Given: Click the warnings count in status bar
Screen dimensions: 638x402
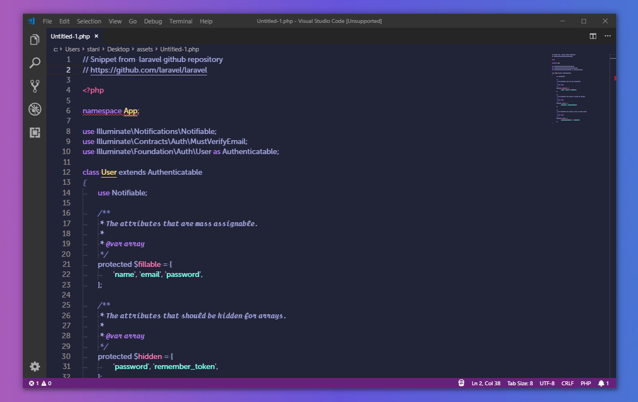Looking at the screenshot, I should click(x=46, y=384).
